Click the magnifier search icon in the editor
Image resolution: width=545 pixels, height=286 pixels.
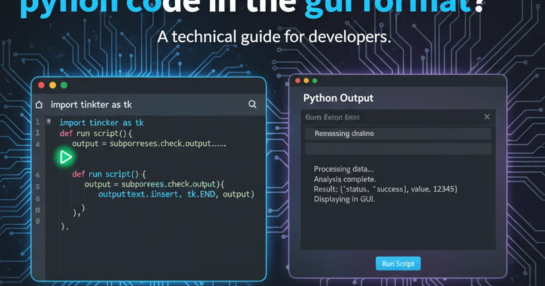(x=253, y=104)
